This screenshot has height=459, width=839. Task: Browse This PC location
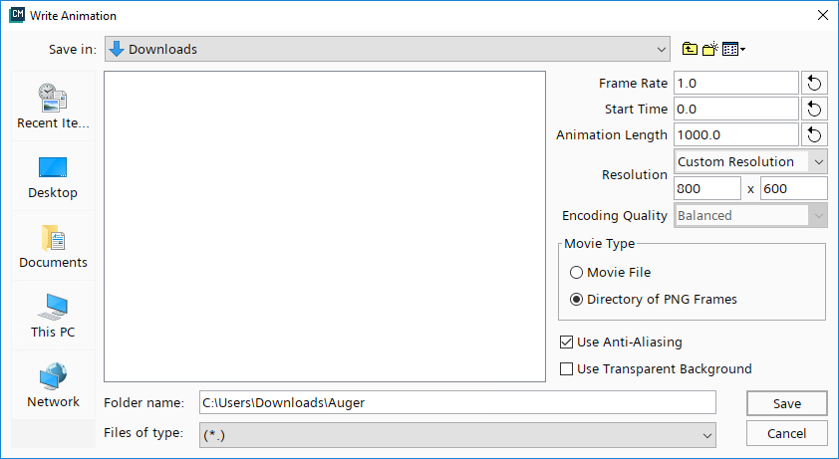coord(53,316)
